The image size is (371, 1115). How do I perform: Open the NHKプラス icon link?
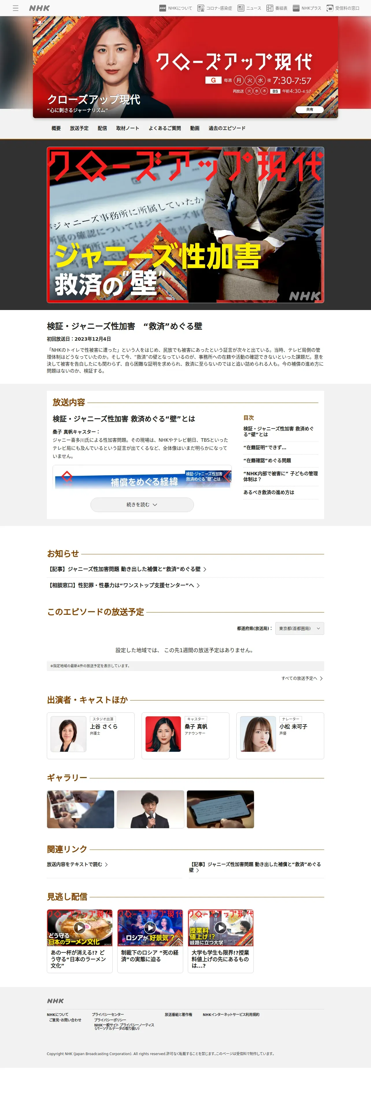307,8
